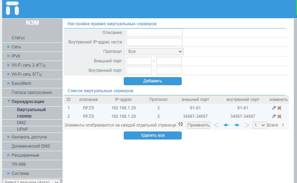Focus Внутренний порт end field
This screenshot has height=183, width=297.
click(169, 70)
